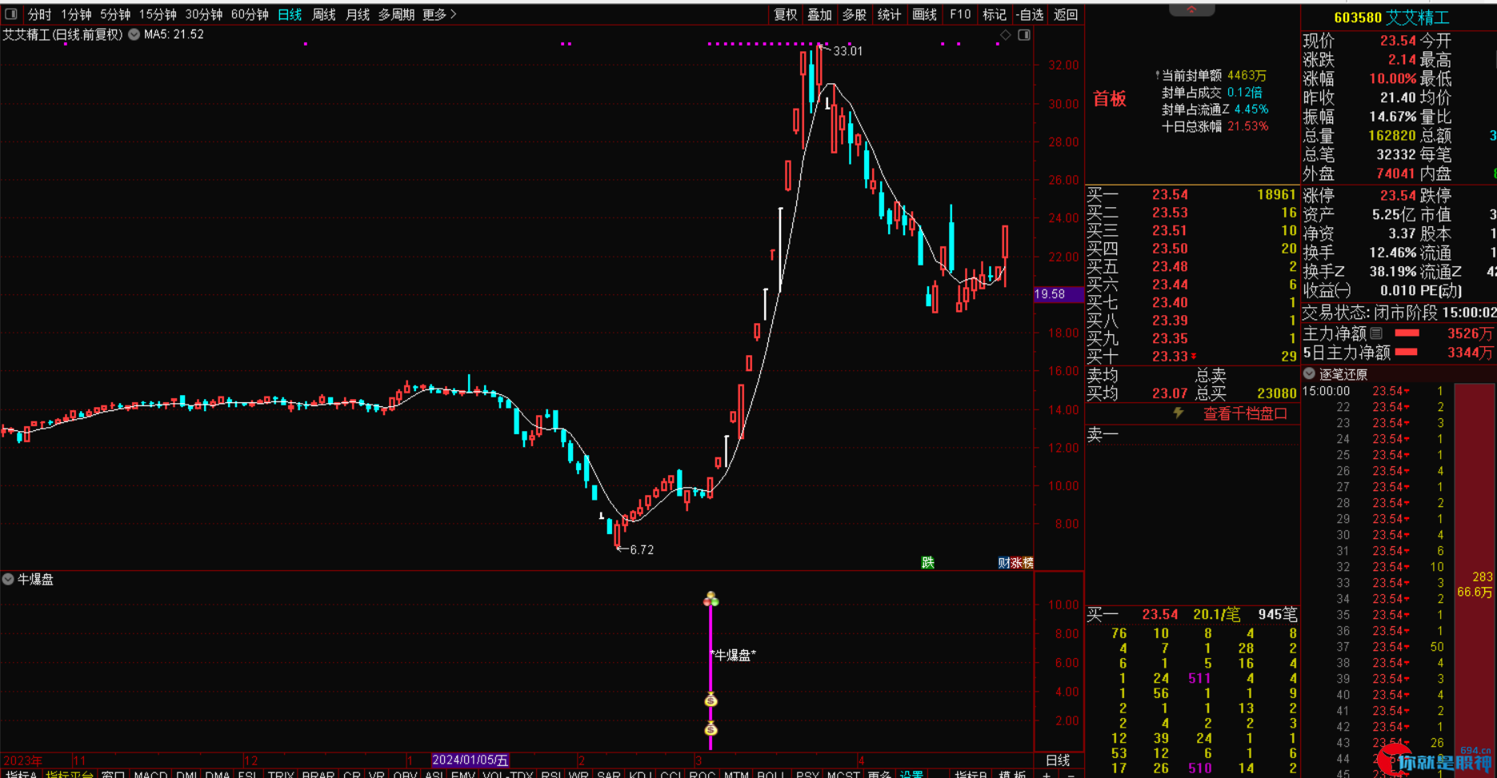Open the 多股 multi-stock view
This screenshot has height=778, width=1497.
coord(855,14)
